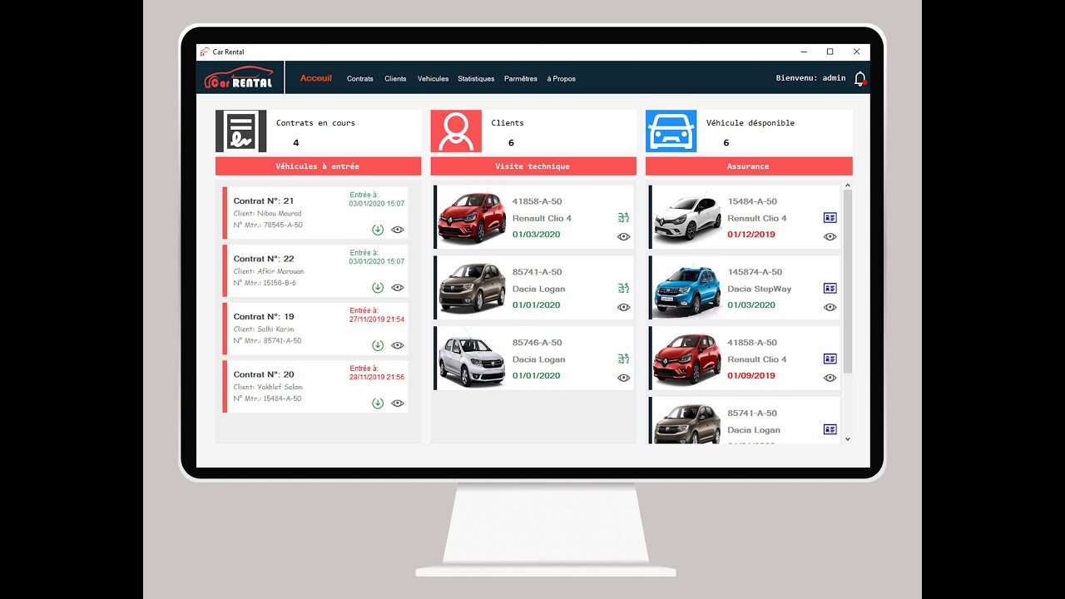Click technical visit icon for 85746-A-50 Logan
1065x599 pixels.
[623, 359]
